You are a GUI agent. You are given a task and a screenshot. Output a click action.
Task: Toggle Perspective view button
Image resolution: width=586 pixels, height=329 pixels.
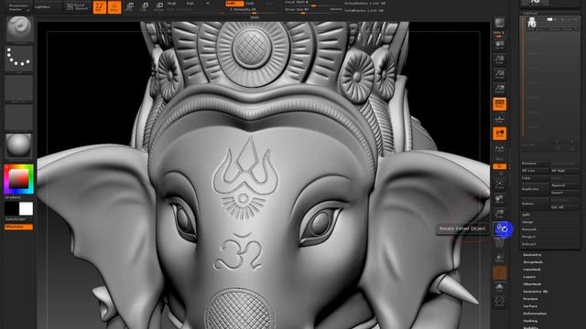pos(499,104)
